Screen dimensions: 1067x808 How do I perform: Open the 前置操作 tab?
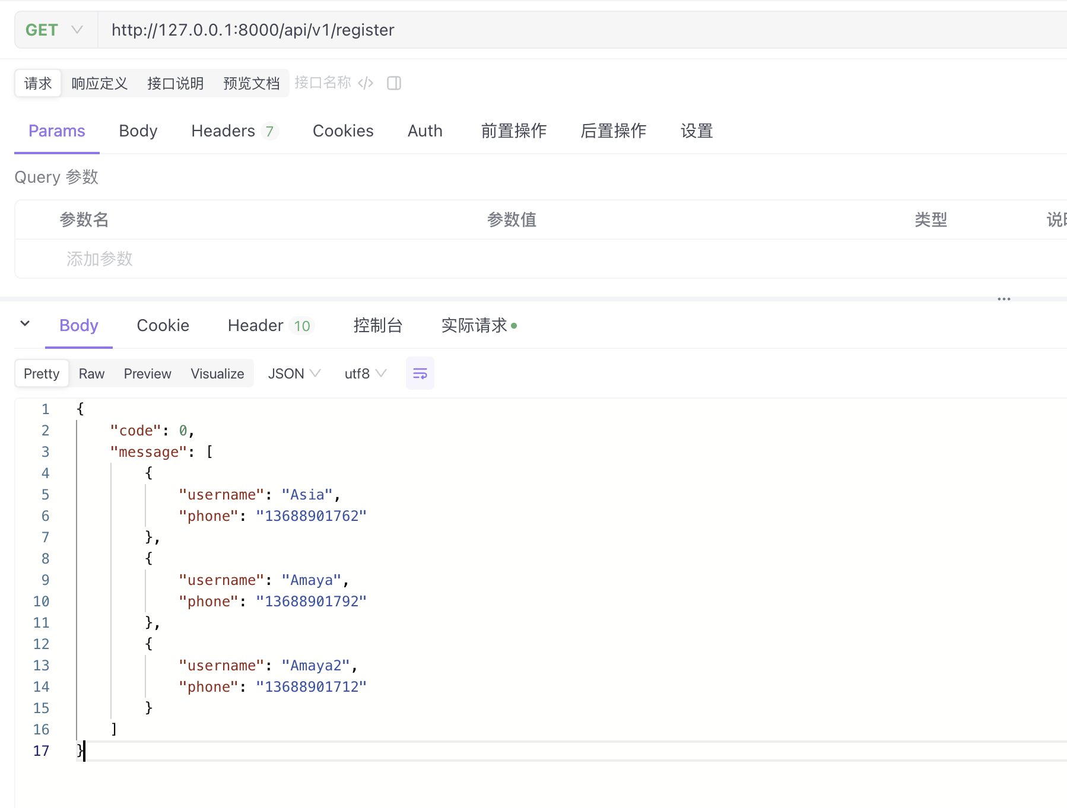(513, 131)
